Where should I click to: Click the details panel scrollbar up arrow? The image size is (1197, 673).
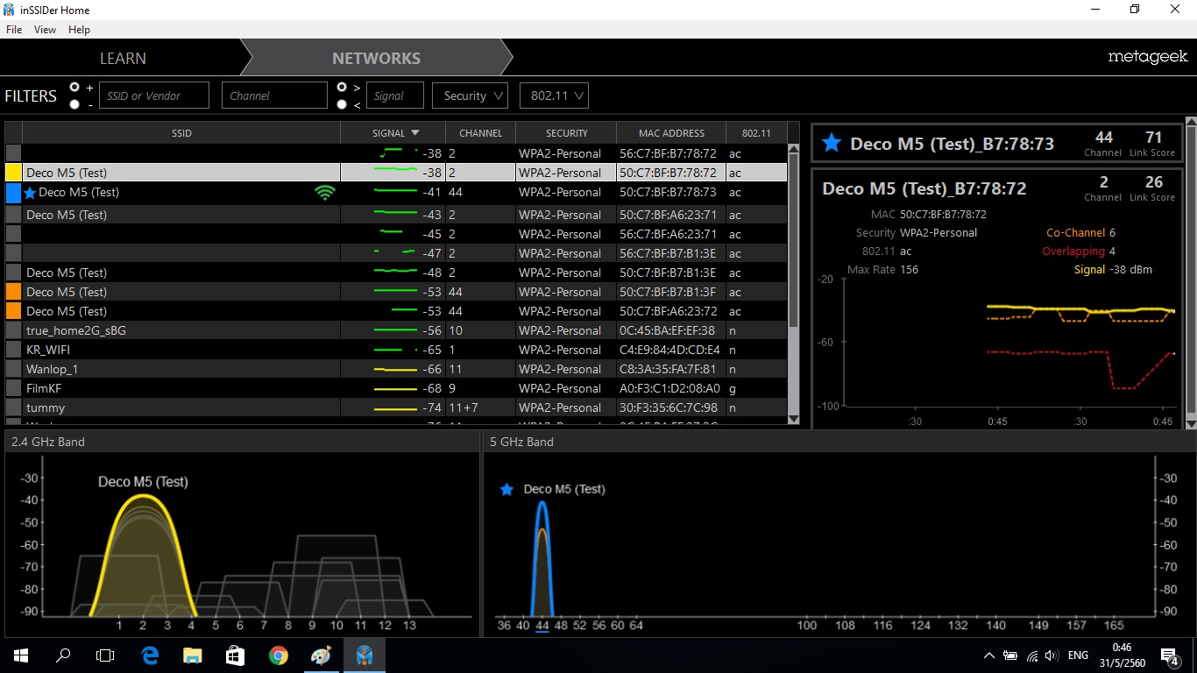(1191, 122)
